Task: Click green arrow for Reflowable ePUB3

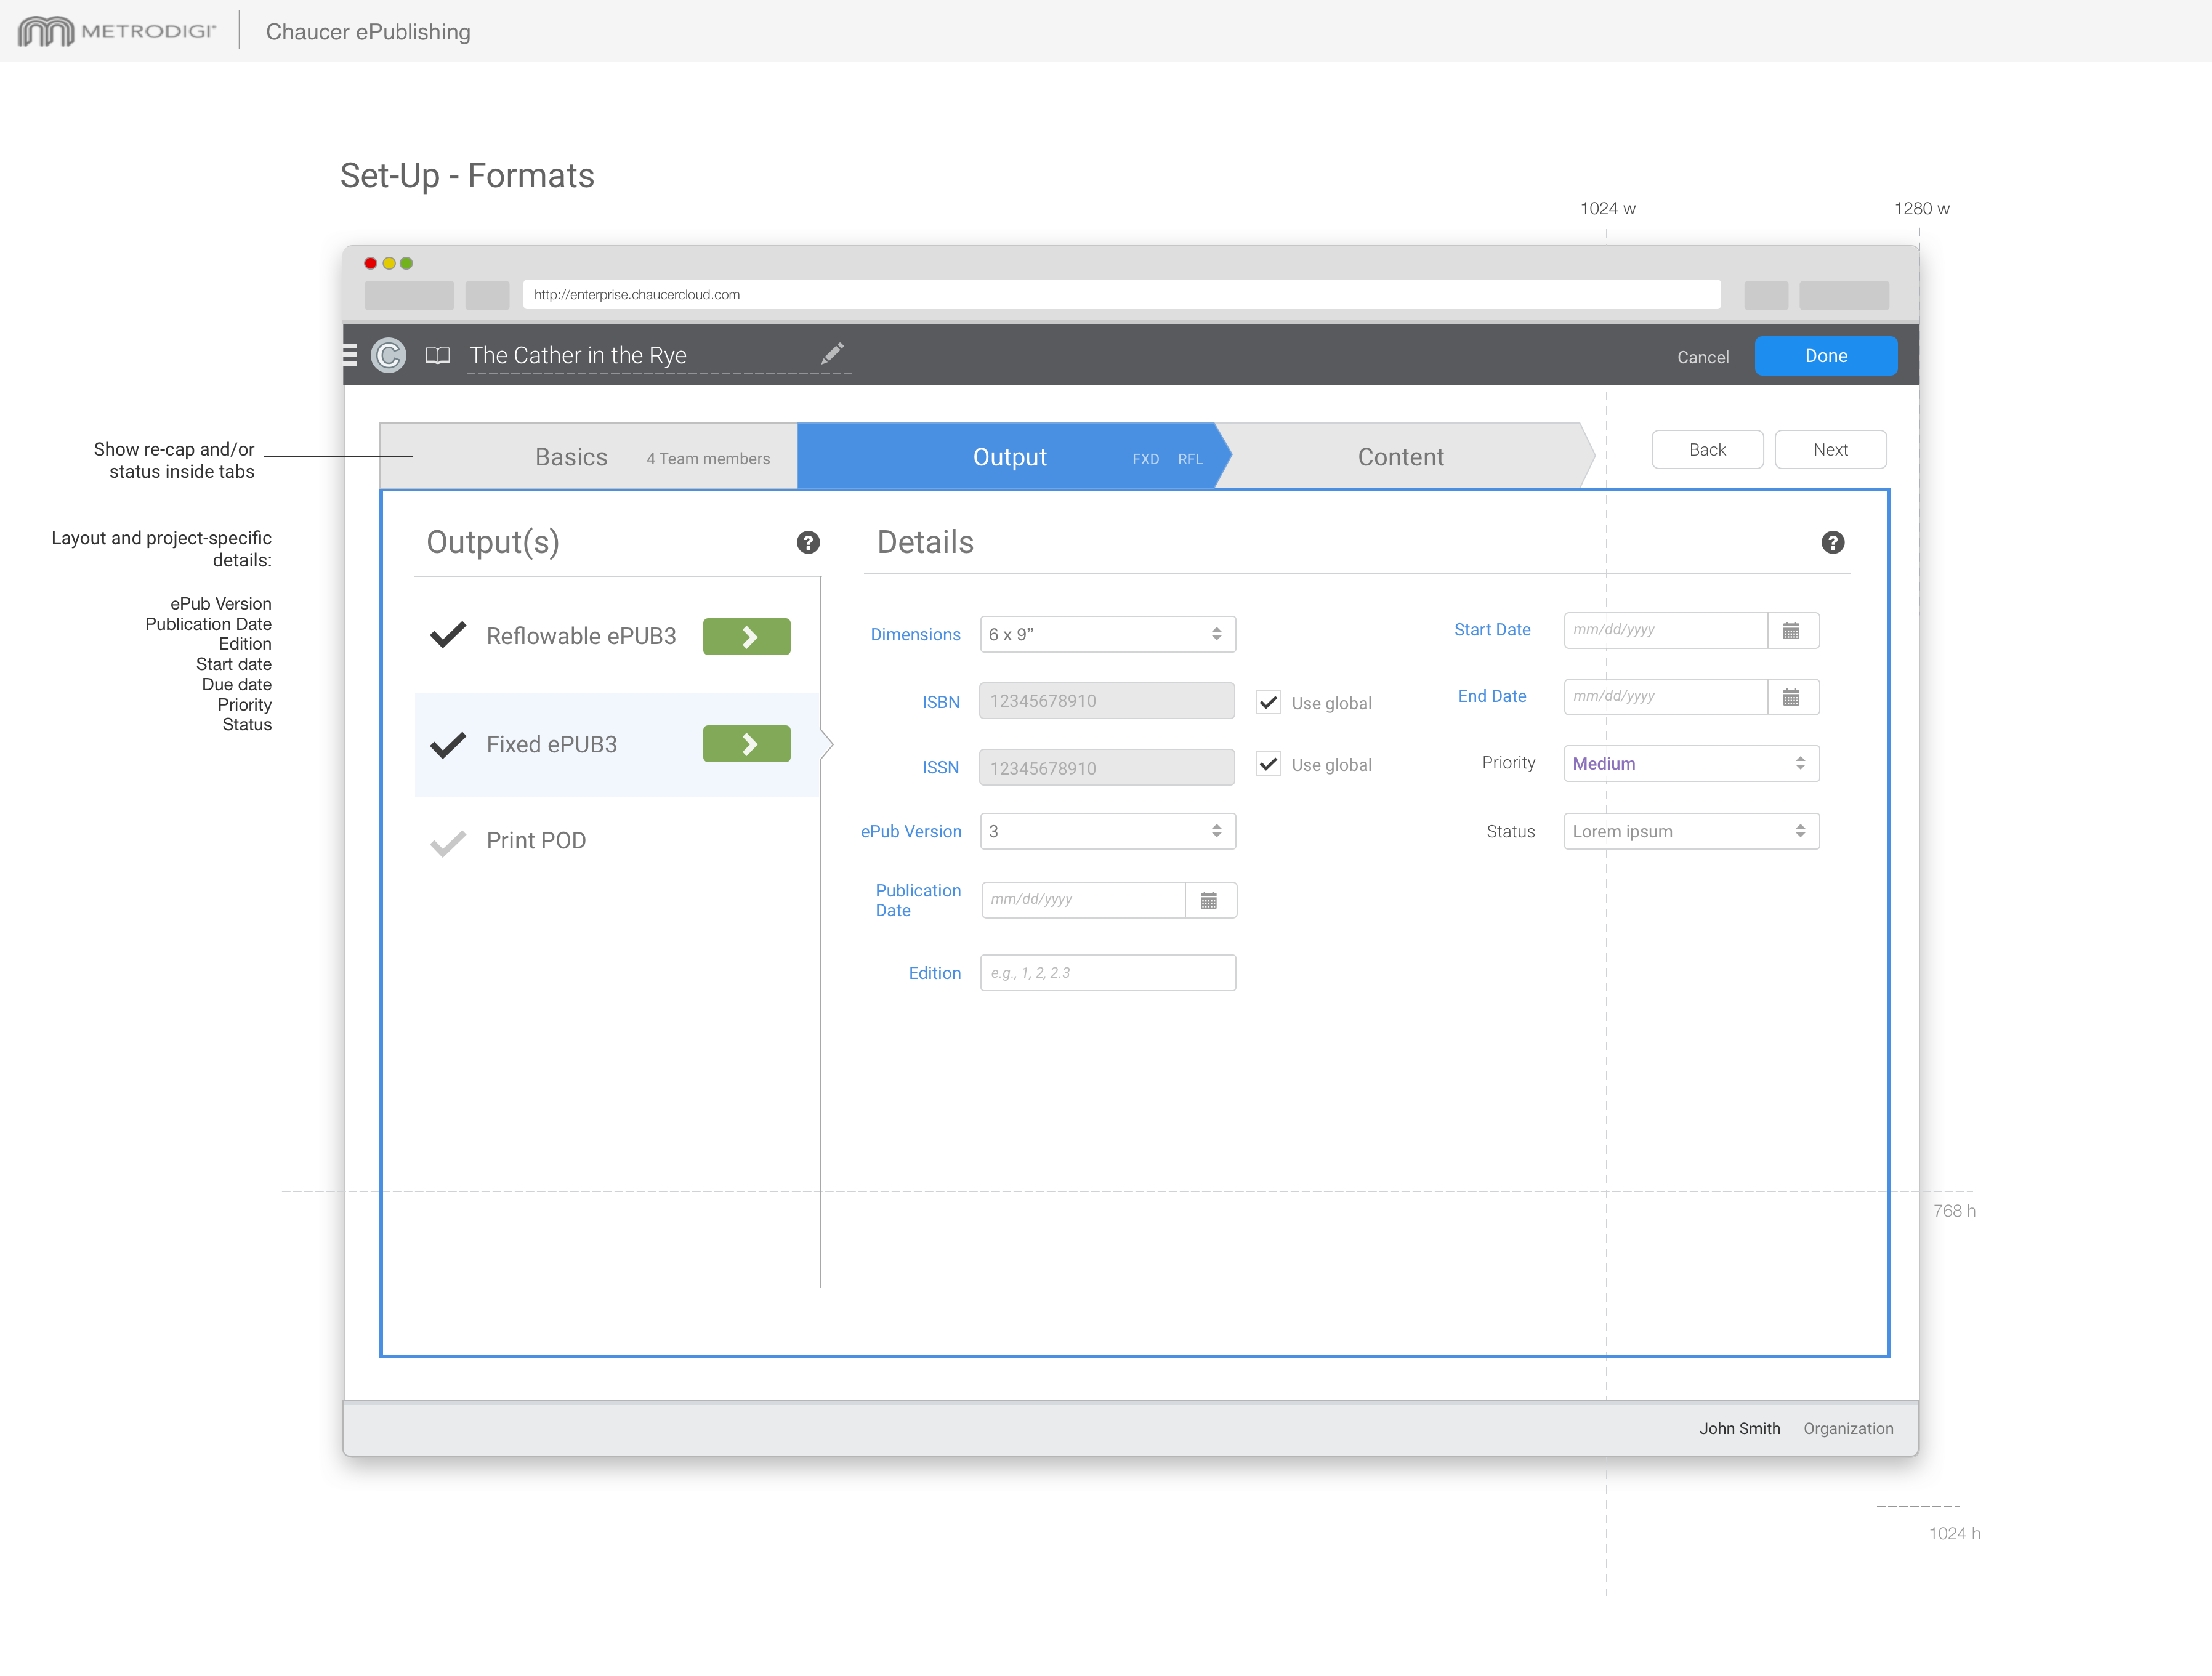Action: pos(746,637)
